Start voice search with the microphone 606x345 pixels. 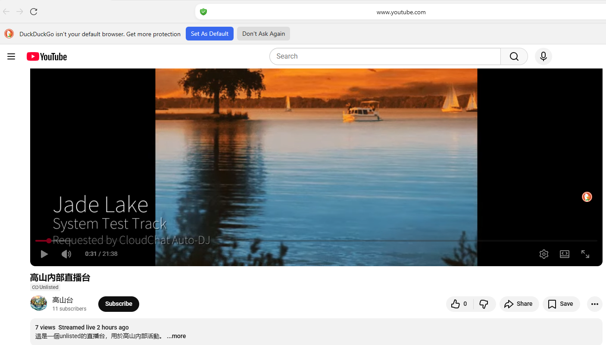(543, 56)
